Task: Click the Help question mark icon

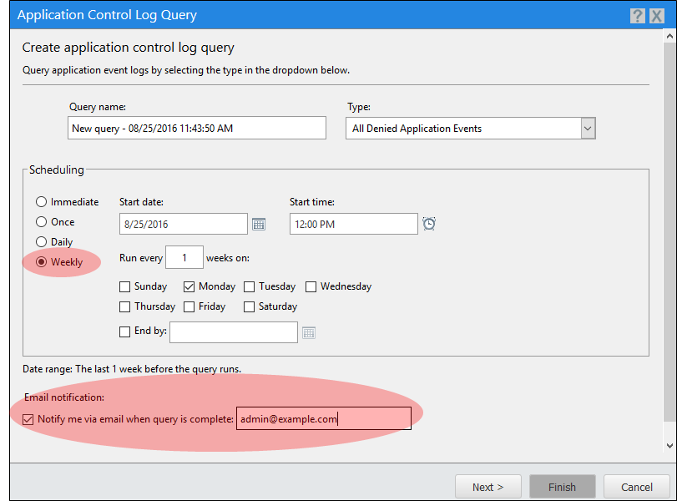Action: point(637,16)
